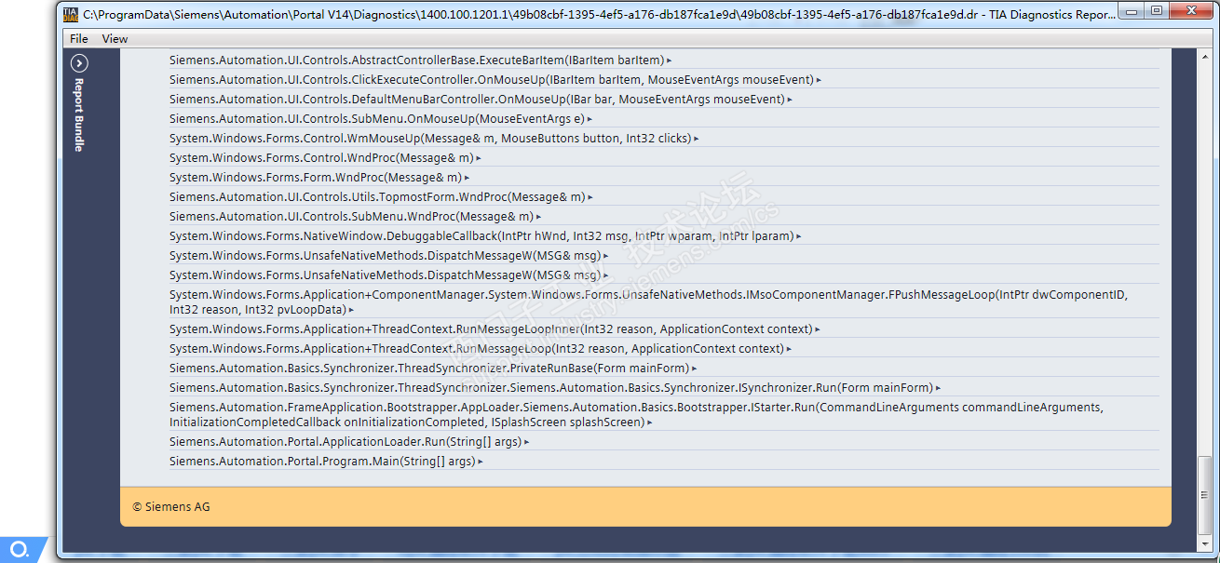Expand the SubMenu.OnMouseUp frame arrow
Screen dimensions: 1220x563
point(590,119)
